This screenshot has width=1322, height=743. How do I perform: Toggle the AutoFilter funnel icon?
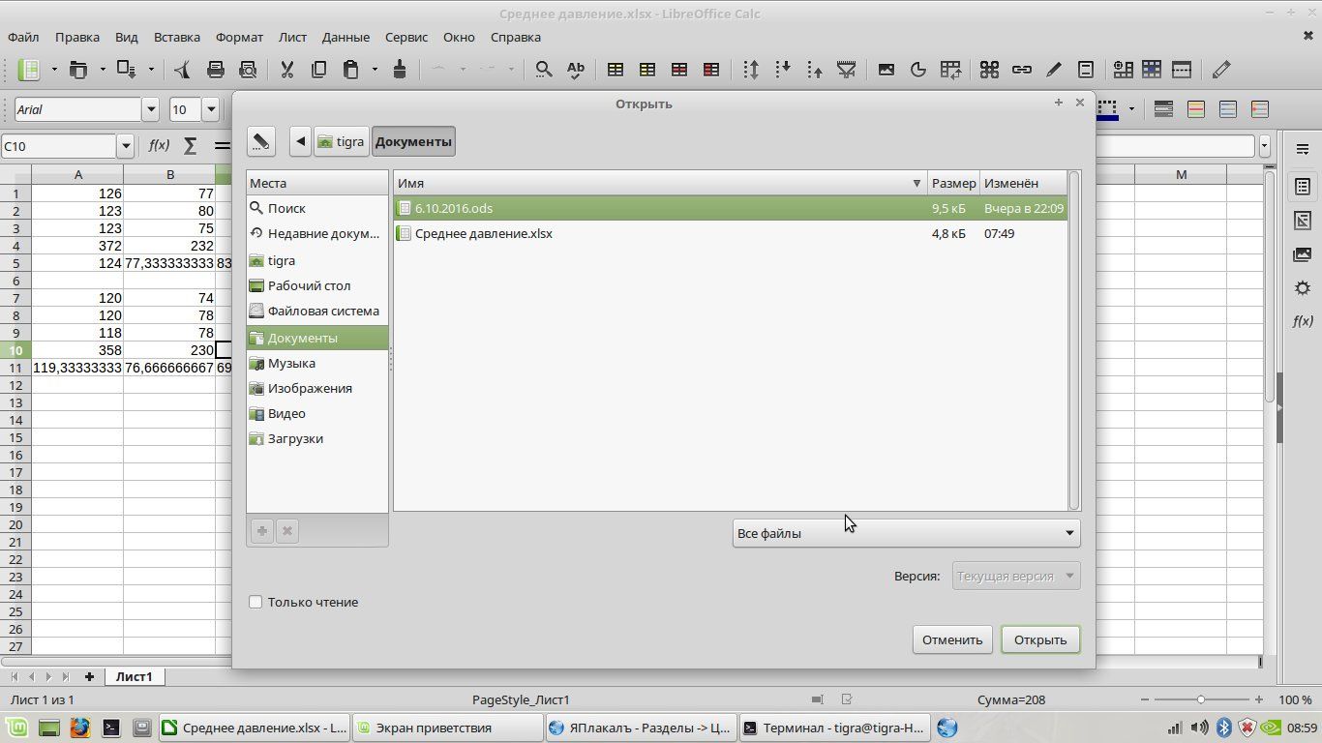coord(847,70)
